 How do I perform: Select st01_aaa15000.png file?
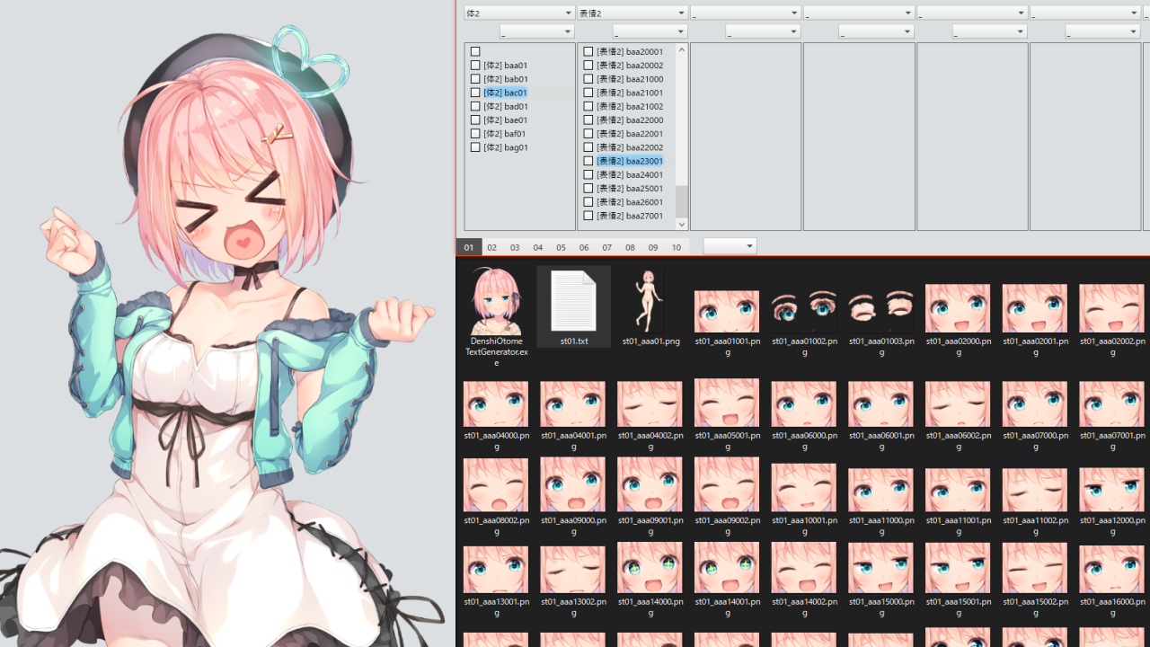click(881, 568)
